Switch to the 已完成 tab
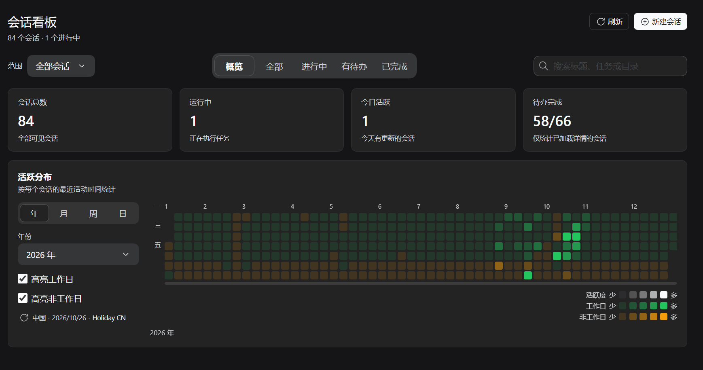 pos(394,66)
